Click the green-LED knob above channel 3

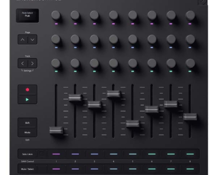click(94, 63)
